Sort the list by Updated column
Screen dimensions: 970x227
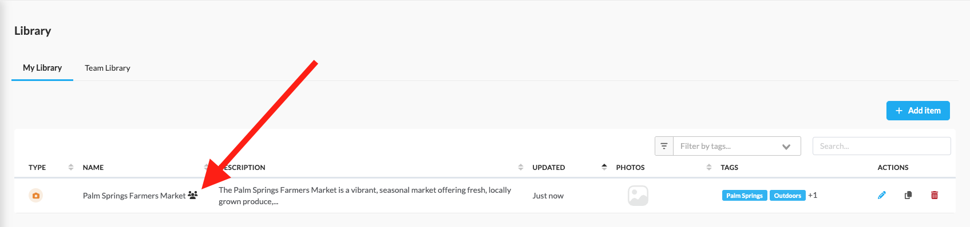pos(604,167)
